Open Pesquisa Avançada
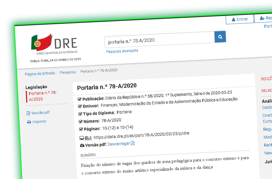This screenshot has width=272, height=179. (x=122, y=51)
